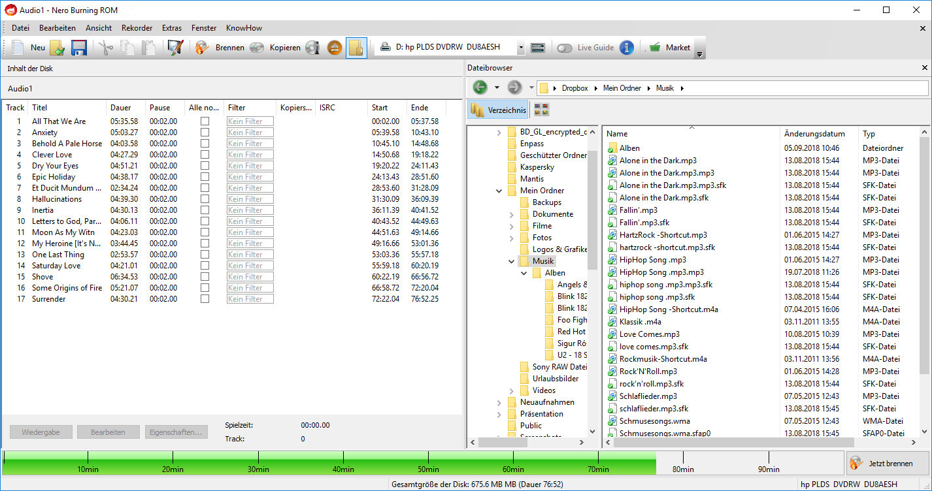The image size is (932, 491).
Task: Click the Verzeichnis folder view button
Action: (498, 110)
